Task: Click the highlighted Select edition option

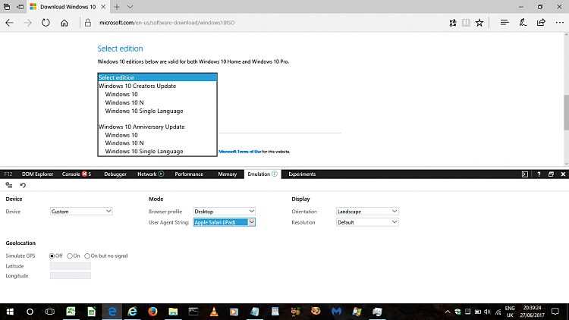Action: coord(158,77)
